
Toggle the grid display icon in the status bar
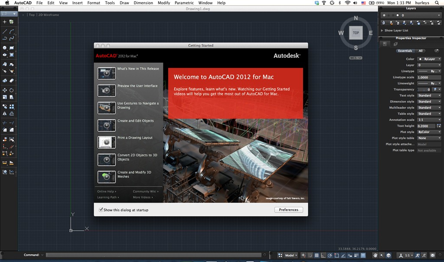pos(316,255)
